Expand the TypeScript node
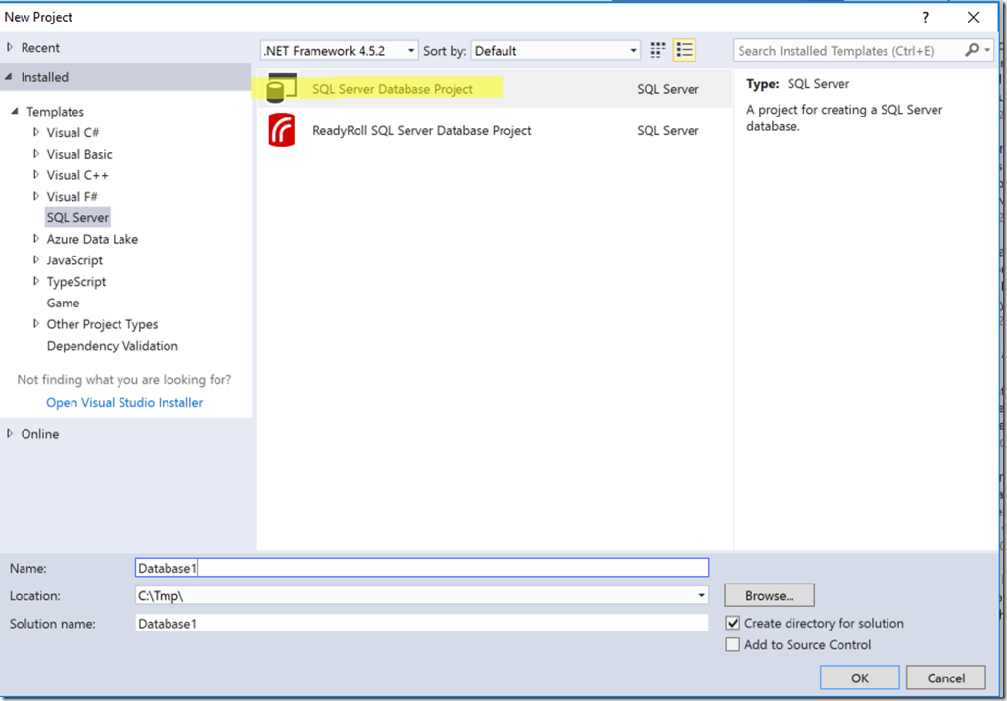 [x=36, y=281]
